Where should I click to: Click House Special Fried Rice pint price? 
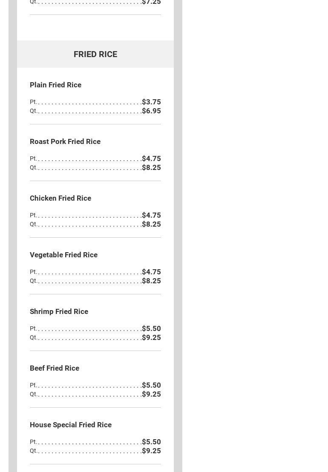coord(151,442)
